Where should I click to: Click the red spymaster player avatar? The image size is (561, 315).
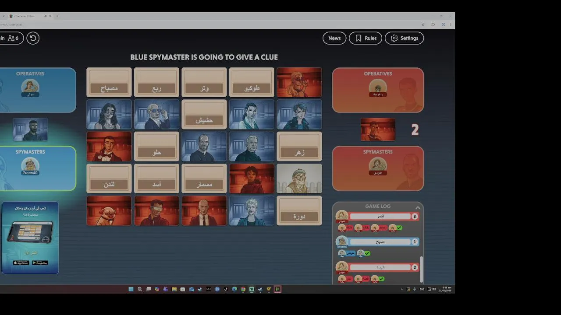coord(378,165)
